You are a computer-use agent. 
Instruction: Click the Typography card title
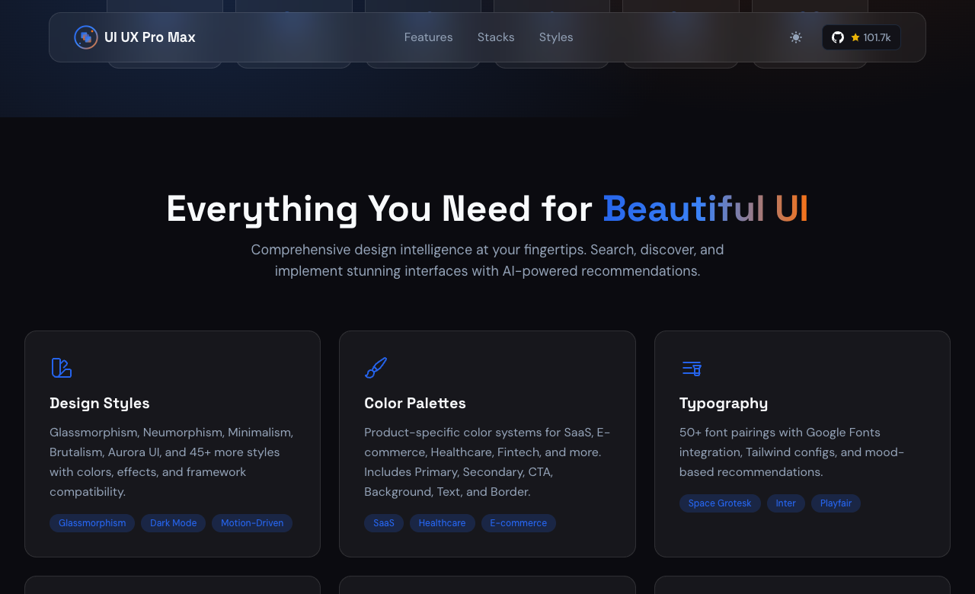pyautogui.click(x=724, y=404)
